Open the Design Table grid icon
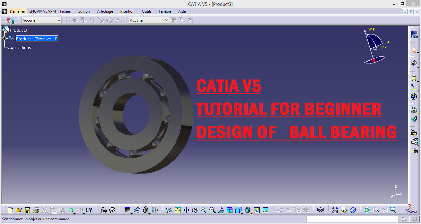 pos(128,210)
